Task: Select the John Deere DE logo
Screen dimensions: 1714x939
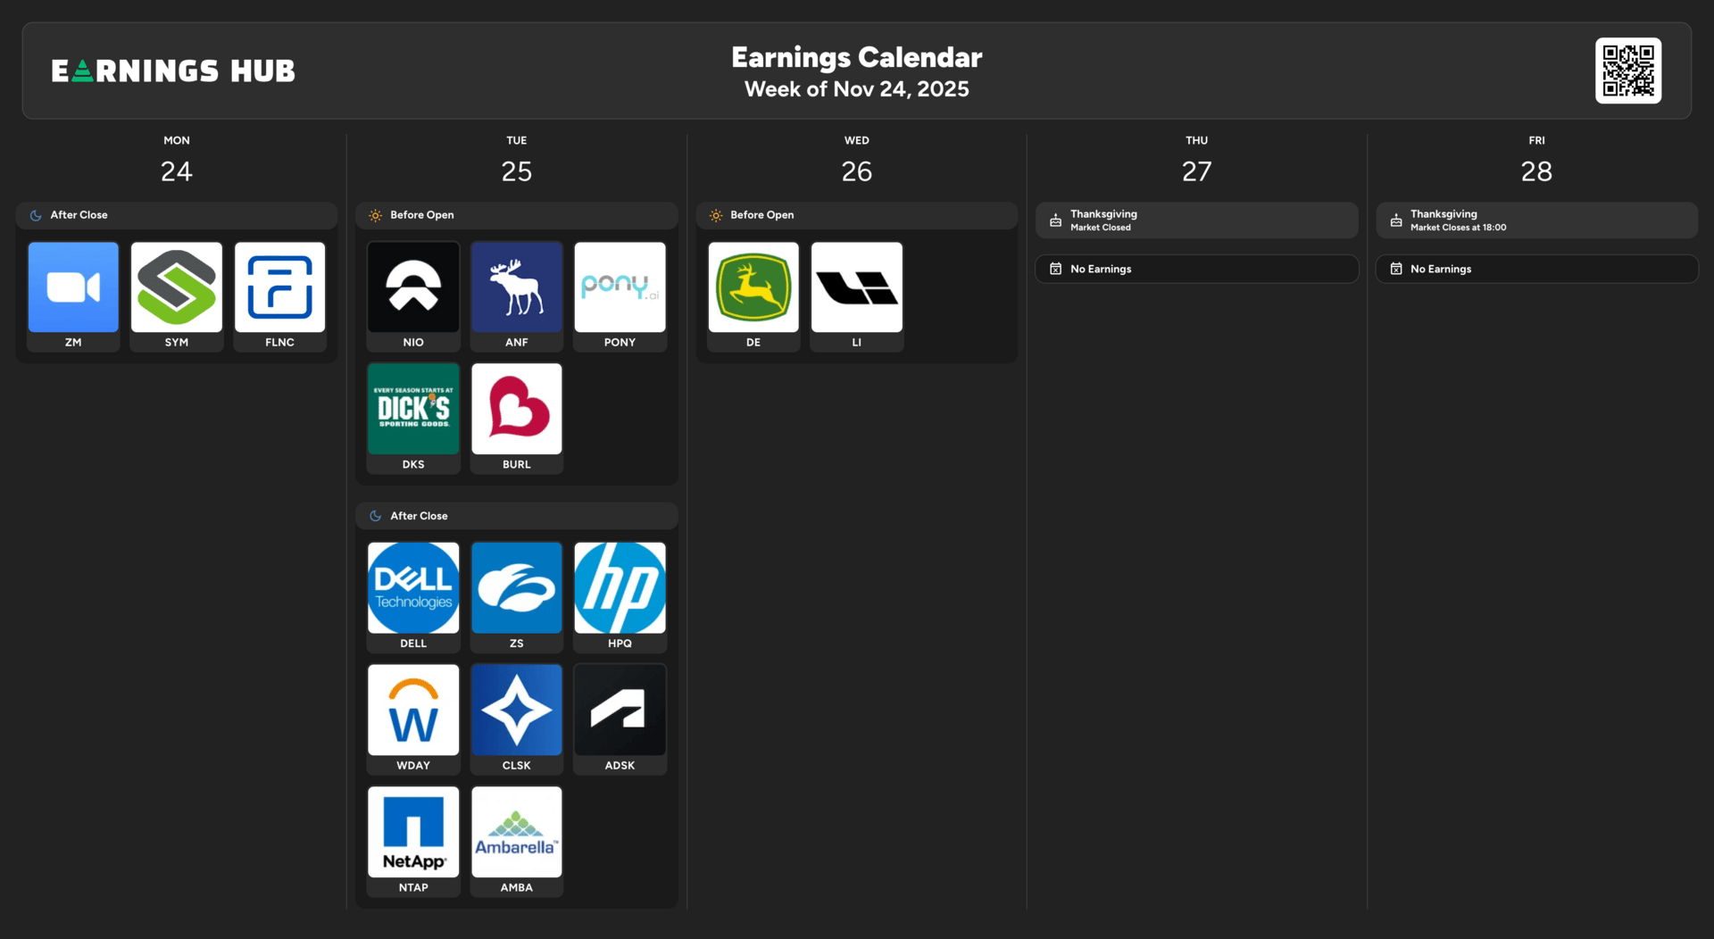Action: click(753, 287)
